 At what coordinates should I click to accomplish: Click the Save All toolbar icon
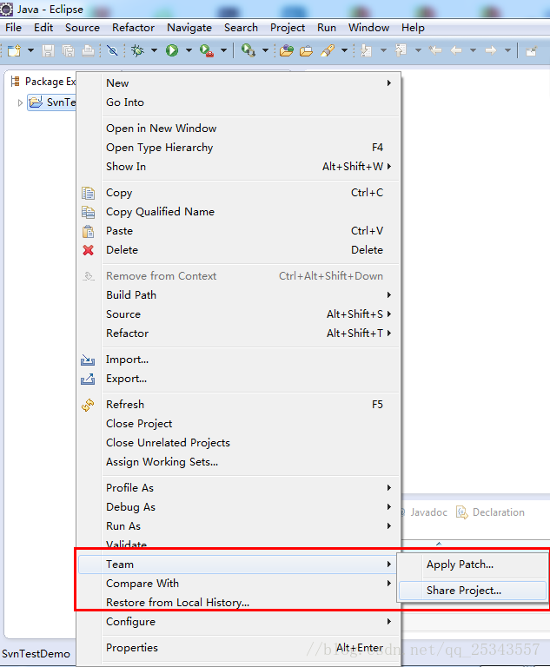coord(68,50)
